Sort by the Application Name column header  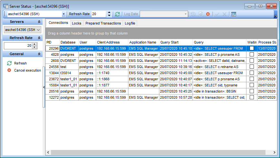(144, 42)
